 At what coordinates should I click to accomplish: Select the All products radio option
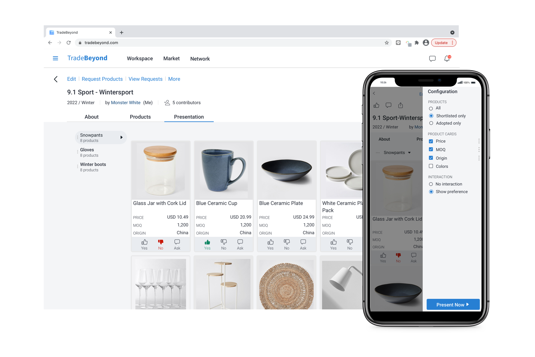(x=431, y=108)
